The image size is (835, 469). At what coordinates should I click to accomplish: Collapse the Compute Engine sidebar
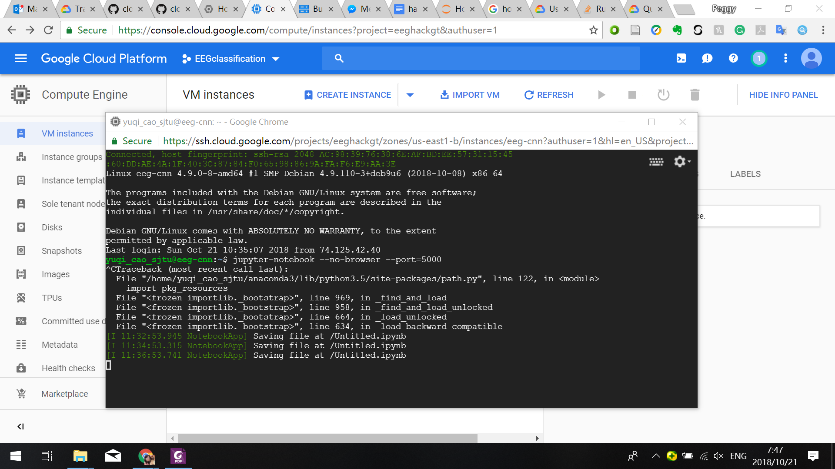[x=20, y=426]
